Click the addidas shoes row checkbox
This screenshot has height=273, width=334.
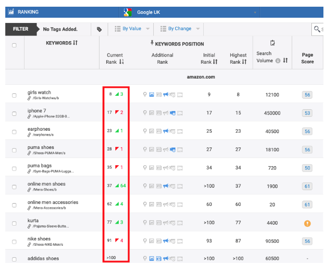click(x=14, y=259)
